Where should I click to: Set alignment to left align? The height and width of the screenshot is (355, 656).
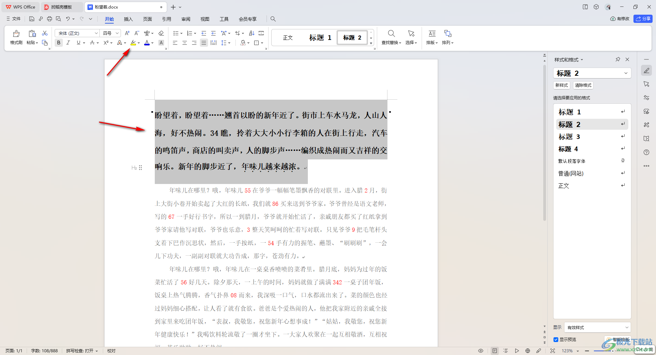pos(175,43)
